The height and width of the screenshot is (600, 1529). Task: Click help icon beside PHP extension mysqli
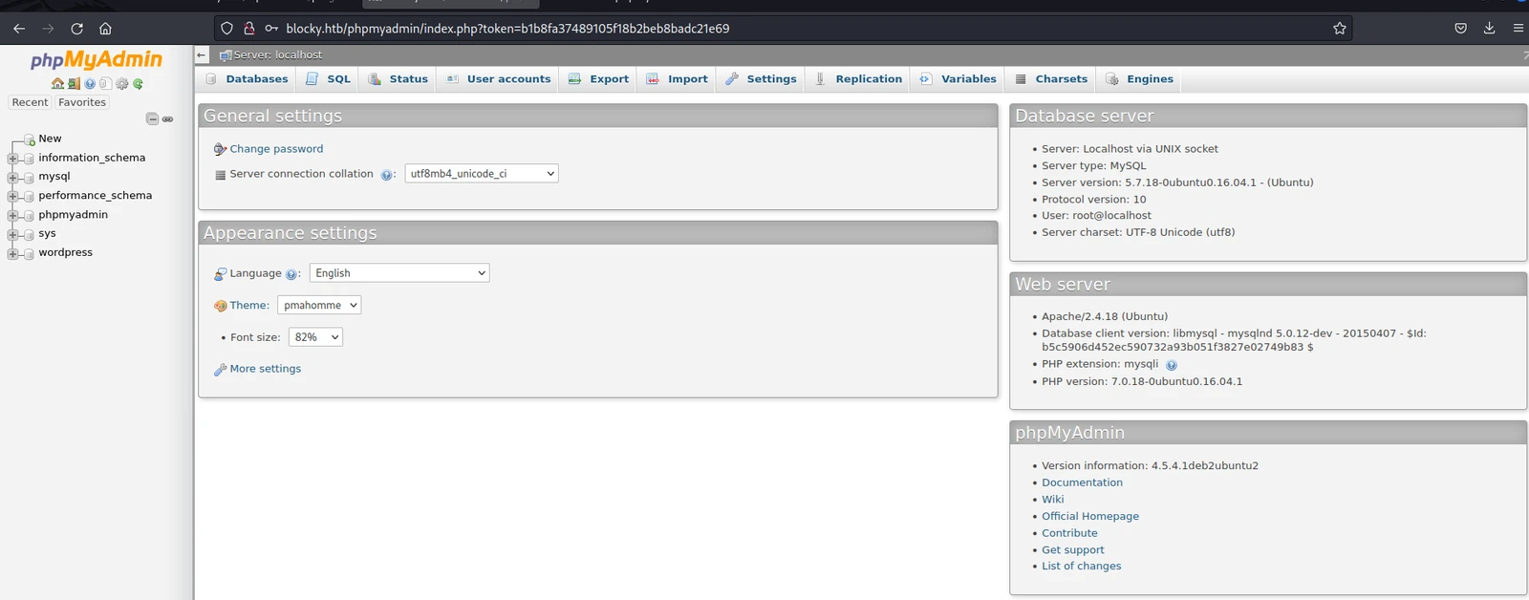(x=1172, y=365)
